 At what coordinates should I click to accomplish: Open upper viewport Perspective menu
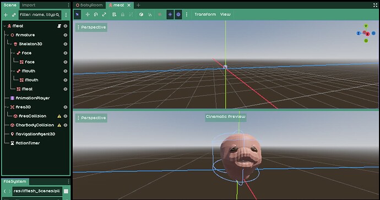(91, 27)
